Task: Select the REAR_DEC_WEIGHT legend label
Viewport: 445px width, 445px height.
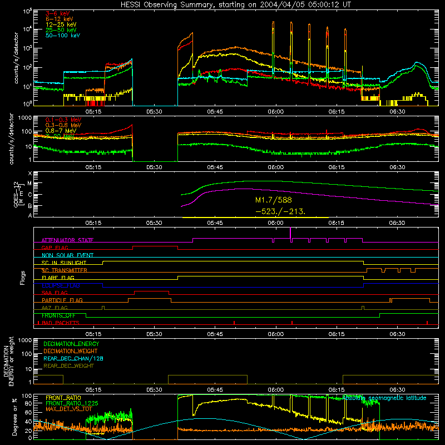Action: click(68, 366)
